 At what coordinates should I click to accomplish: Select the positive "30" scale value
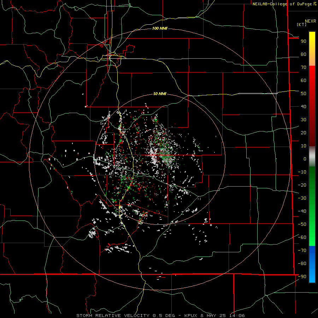point(304,120)
